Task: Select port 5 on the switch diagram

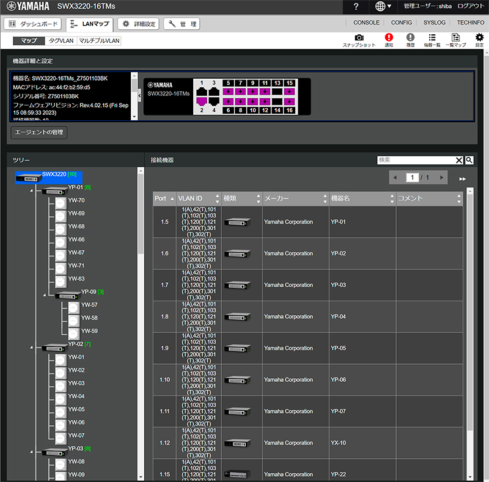Action: (228, 92)
